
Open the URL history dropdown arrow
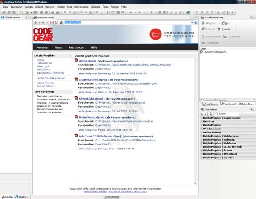point(192,22)
